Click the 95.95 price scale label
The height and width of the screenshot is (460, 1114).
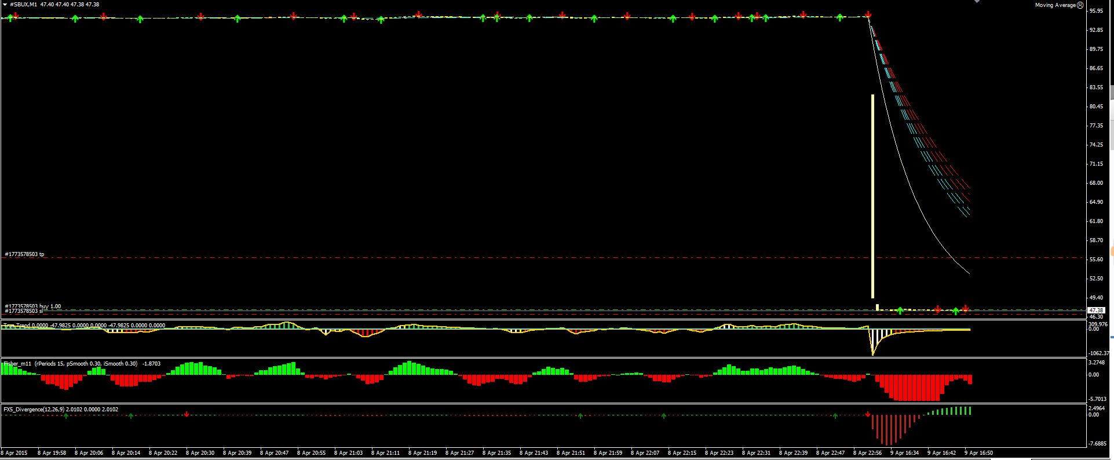point(1095,10)
